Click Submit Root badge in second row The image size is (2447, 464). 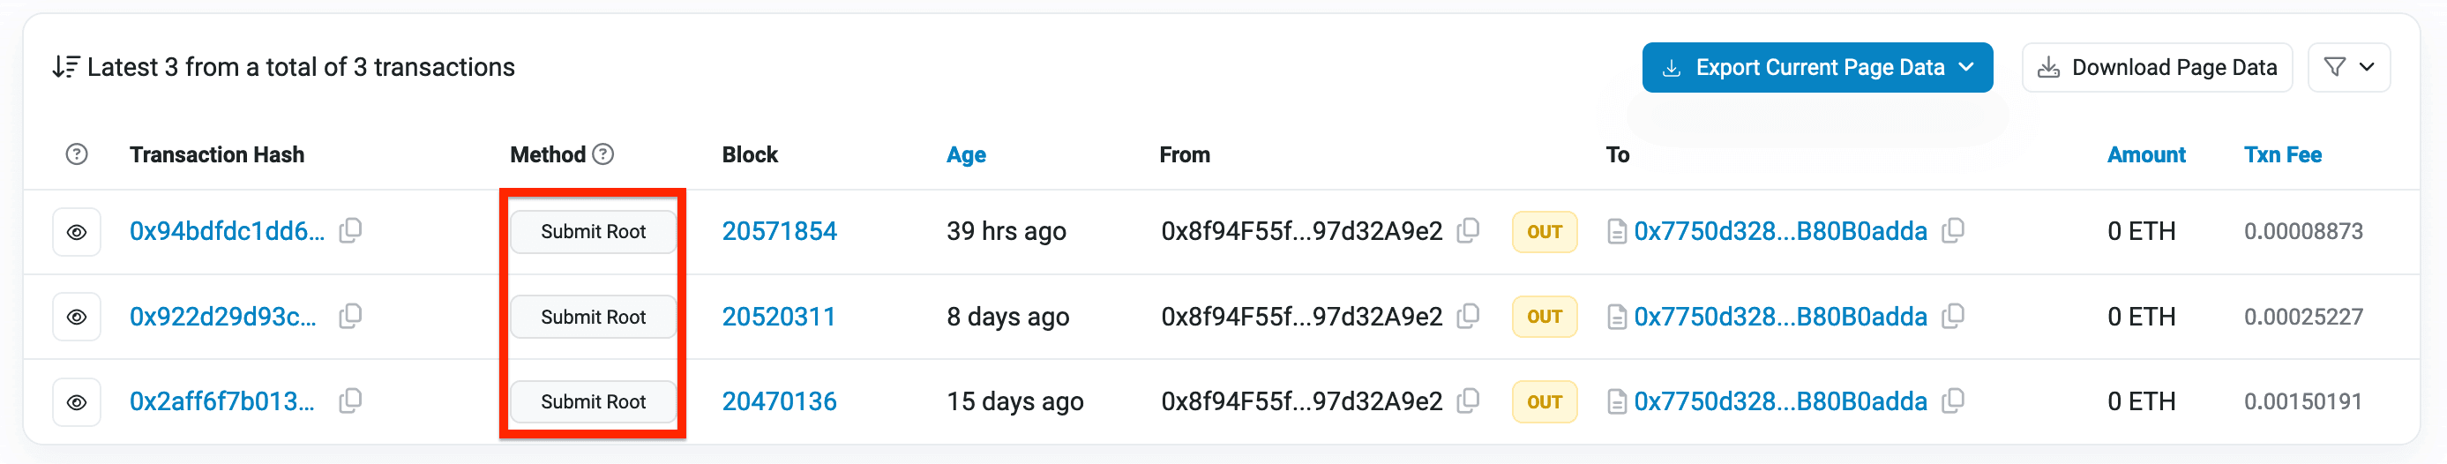[x=593, y=317]
